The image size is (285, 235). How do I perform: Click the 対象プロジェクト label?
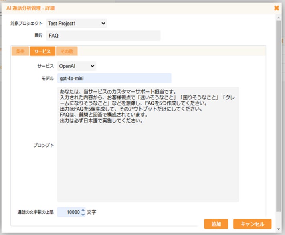(x=26, y=24)
